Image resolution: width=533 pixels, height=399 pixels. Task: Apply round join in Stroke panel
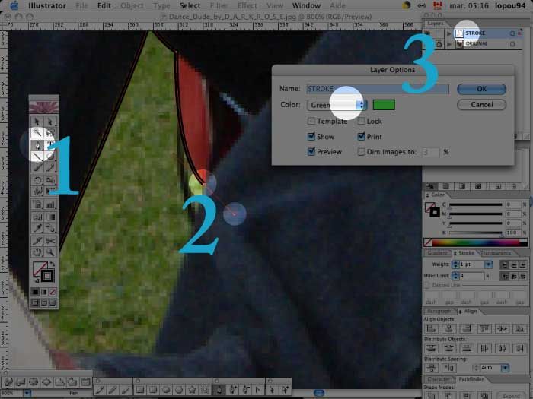coord(514,277)
